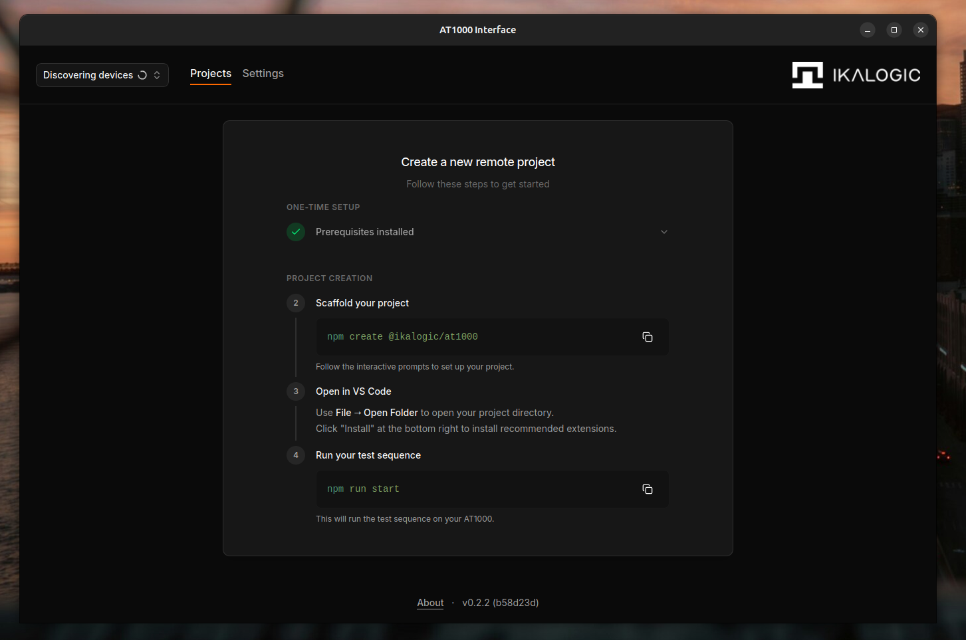Click the Scaffold your project heading
This screenshot has height=640, width=966.
click(362, 303)
